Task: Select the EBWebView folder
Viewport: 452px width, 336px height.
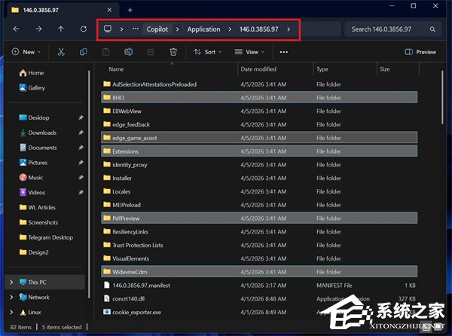Action: click(x=259, y=111)
